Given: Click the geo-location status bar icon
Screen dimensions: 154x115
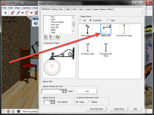Looking at the screenshot, I should click(4, 111).
